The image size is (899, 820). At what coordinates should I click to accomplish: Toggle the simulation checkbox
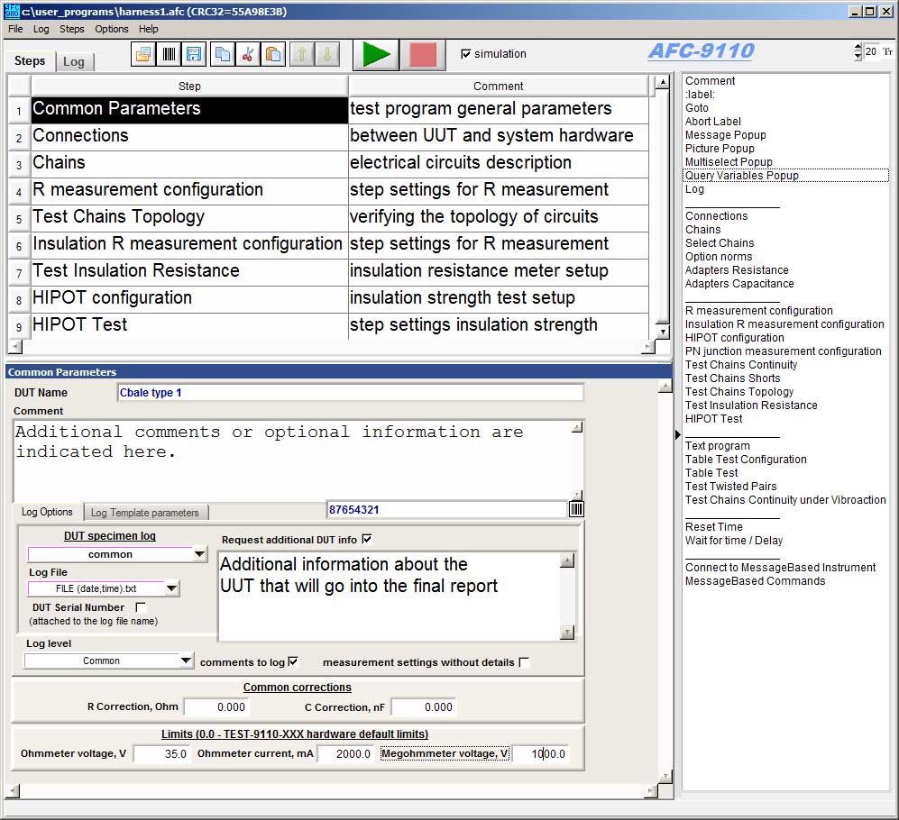coord(465,54)
